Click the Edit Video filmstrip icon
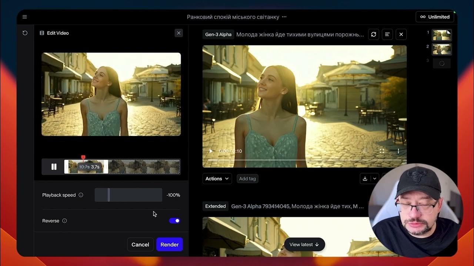 pyautogui.click(x=42, y=33)
